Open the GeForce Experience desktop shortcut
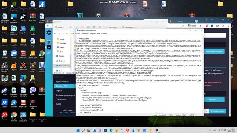Viewport: 237px width, 133px height. pyautogui.click(x=14, y=6)
